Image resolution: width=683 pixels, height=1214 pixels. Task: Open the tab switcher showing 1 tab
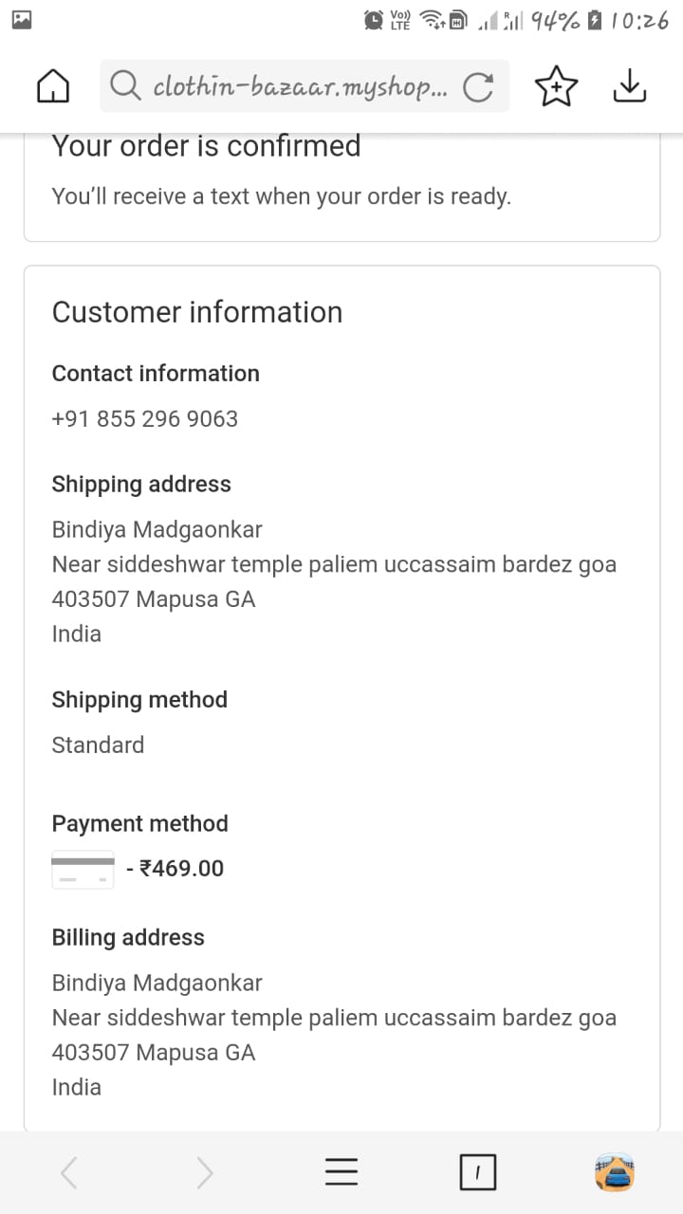coord(478,1173)
